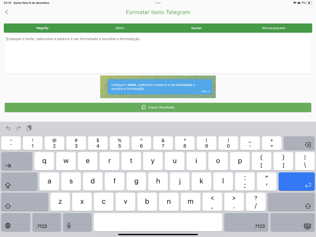Click Copiar Resultado button
This screenshot has width=316, height=237.
(x=158, y=107)
